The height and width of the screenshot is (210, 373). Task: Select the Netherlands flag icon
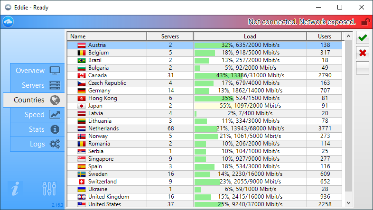pos(81,129)
